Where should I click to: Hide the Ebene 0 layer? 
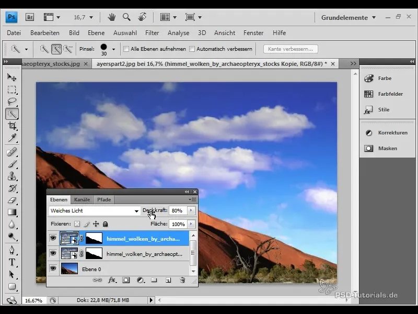53,268
